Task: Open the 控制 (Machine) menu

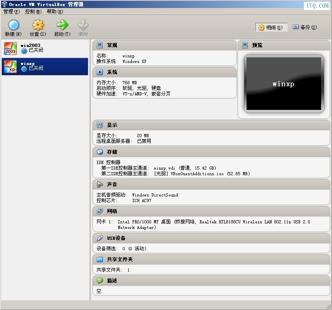Action: coord(33,12)
